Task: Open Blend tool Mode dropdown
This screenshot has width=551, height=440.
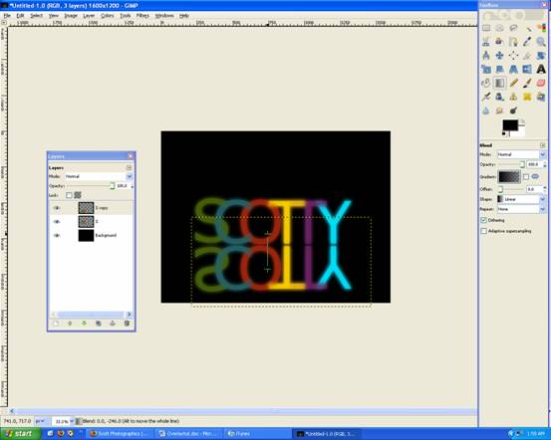Action: pos(521,154)
